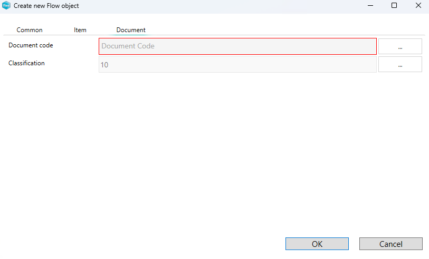Image resolution: width=429 pixels, height=259 pixels.
Task: Click the "Create new Flow object" title text
Action: (46, 6)
